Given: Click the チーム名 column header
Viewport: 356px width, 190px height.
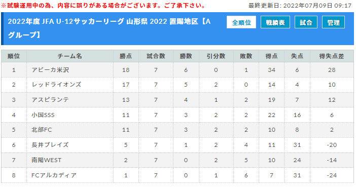Looking at the screenshot, I should 70,56.
